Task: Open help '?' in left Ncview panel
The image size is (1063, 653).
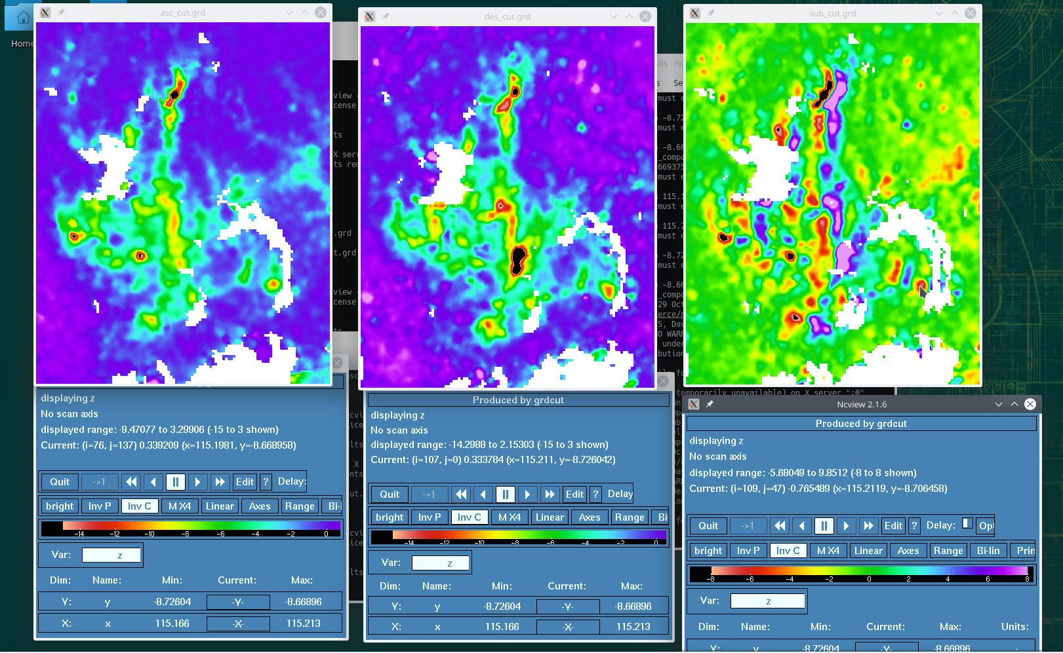Action: point(266,482)
